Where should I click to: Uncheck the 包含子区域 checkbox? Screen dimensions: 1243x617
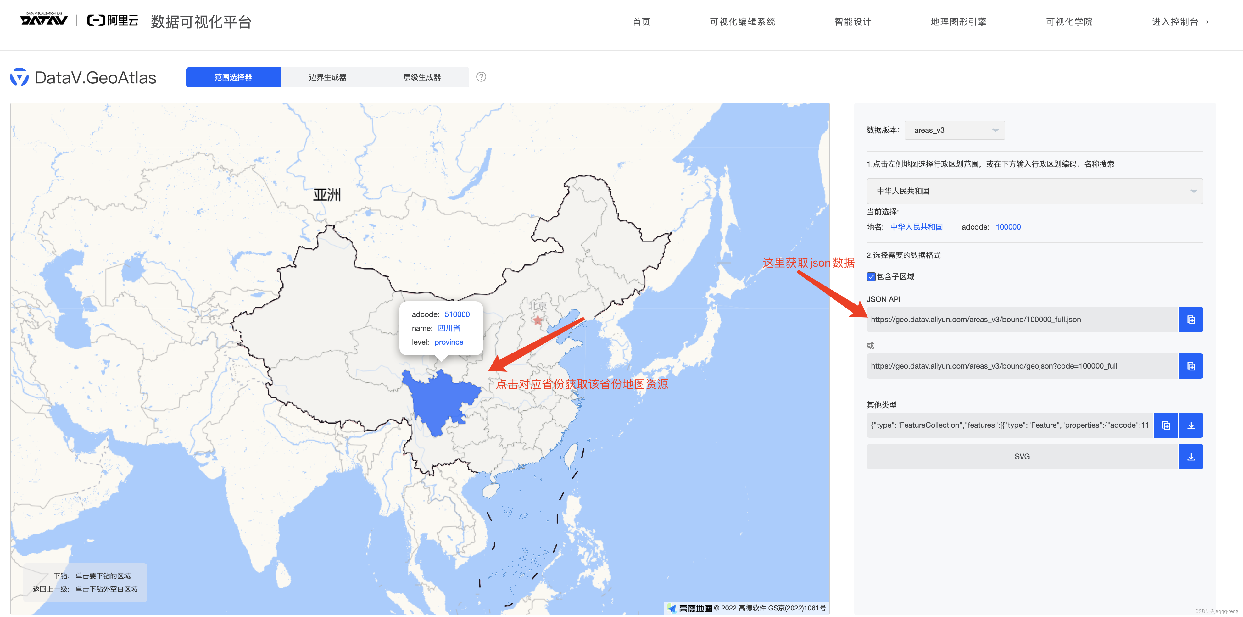tap(871, 276)
